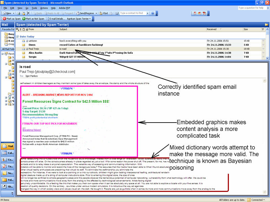
Task: Open the Agnitum Spam Terrier dropdown
Action: click(79, 19)
